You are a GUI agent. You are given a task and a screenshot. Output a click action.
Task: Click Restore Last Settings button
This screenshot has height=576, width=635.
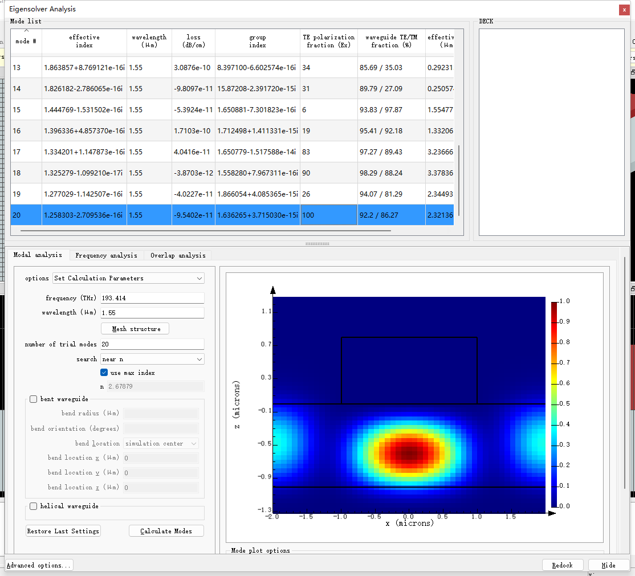click(63, 531)
